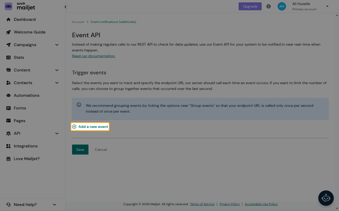Click the Integrations grid icon

(x=8, y=146)
